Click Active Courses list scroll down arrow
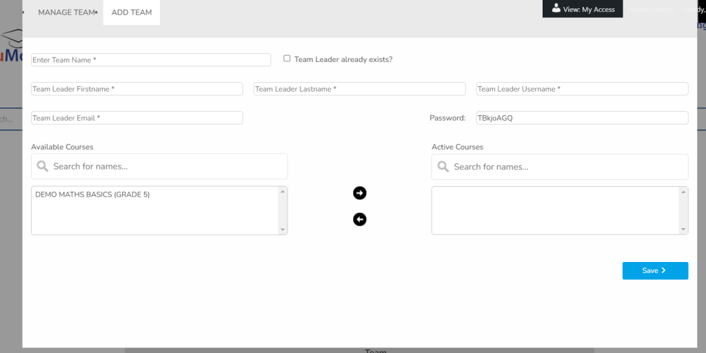Viewport: 706px width, 353px height. pos(683,230)
